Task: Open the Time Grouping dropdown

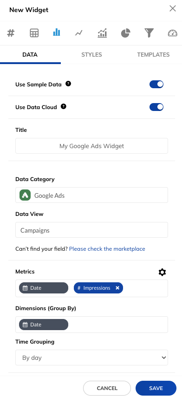Action: 91,358
